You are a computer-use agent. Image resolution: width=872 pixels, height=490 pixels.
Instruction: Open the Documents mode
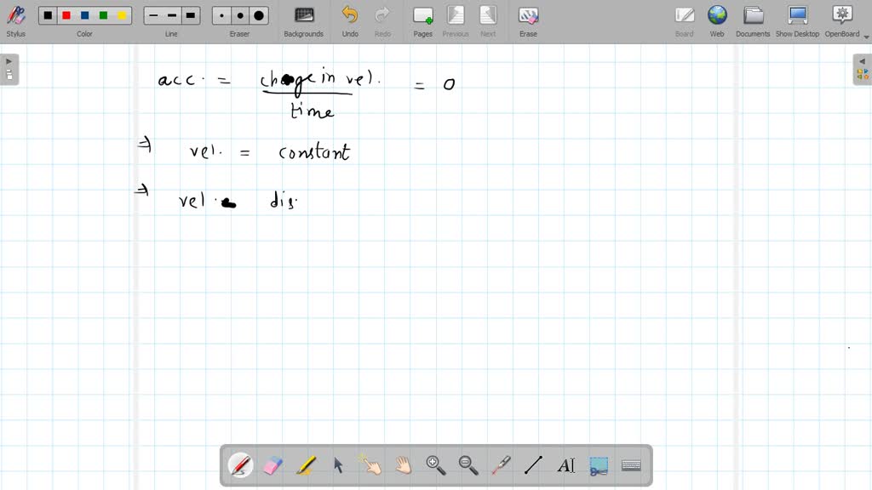[752, 20]
